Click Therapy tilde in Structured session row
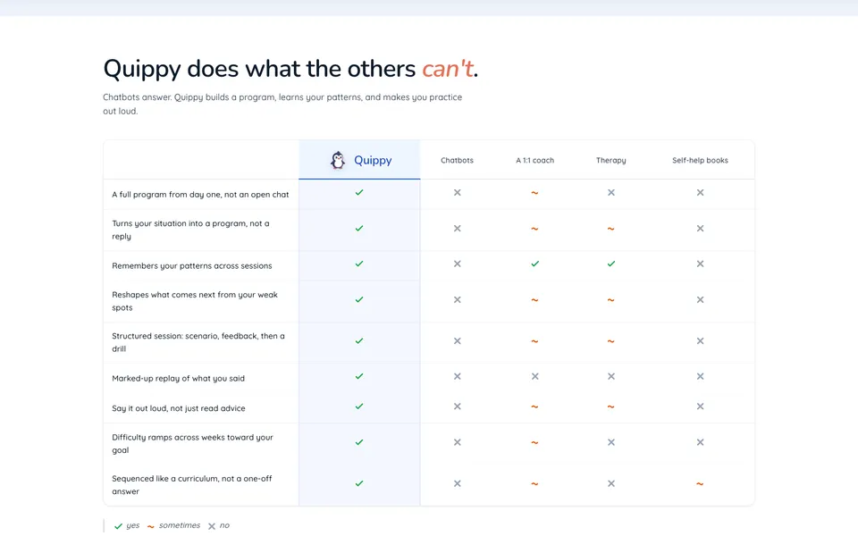This screenshot has height=536, width=858. pyautogui.click(x=610, y=341)
